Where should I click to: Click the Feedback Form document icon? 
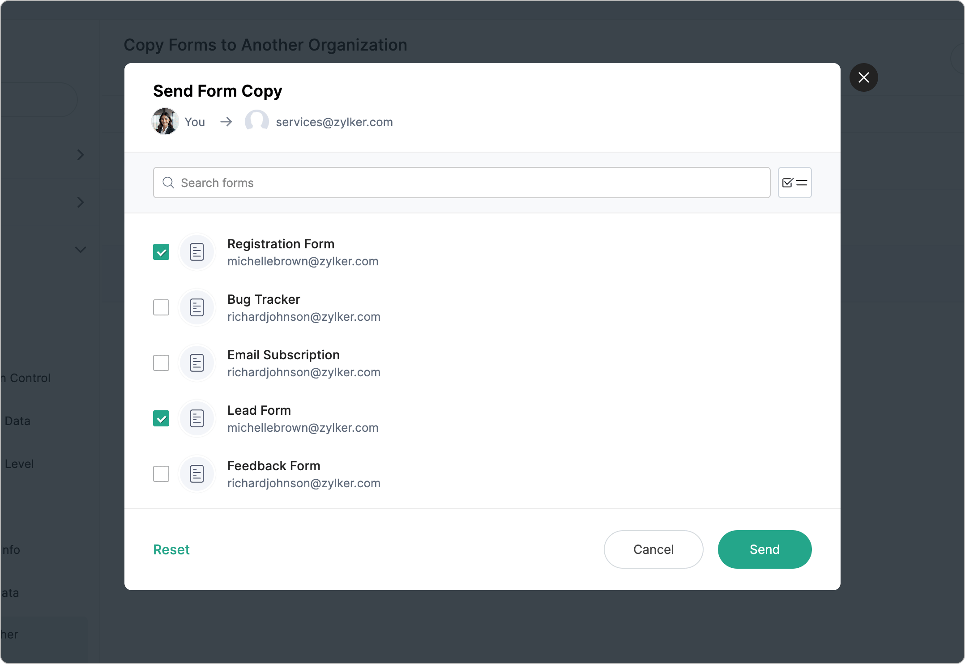197,474
